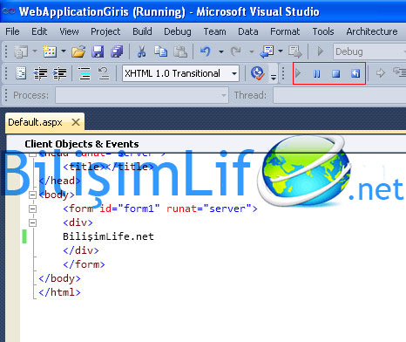Collapse the div tag outline node
406x342 pixels.
coord(32,222)
